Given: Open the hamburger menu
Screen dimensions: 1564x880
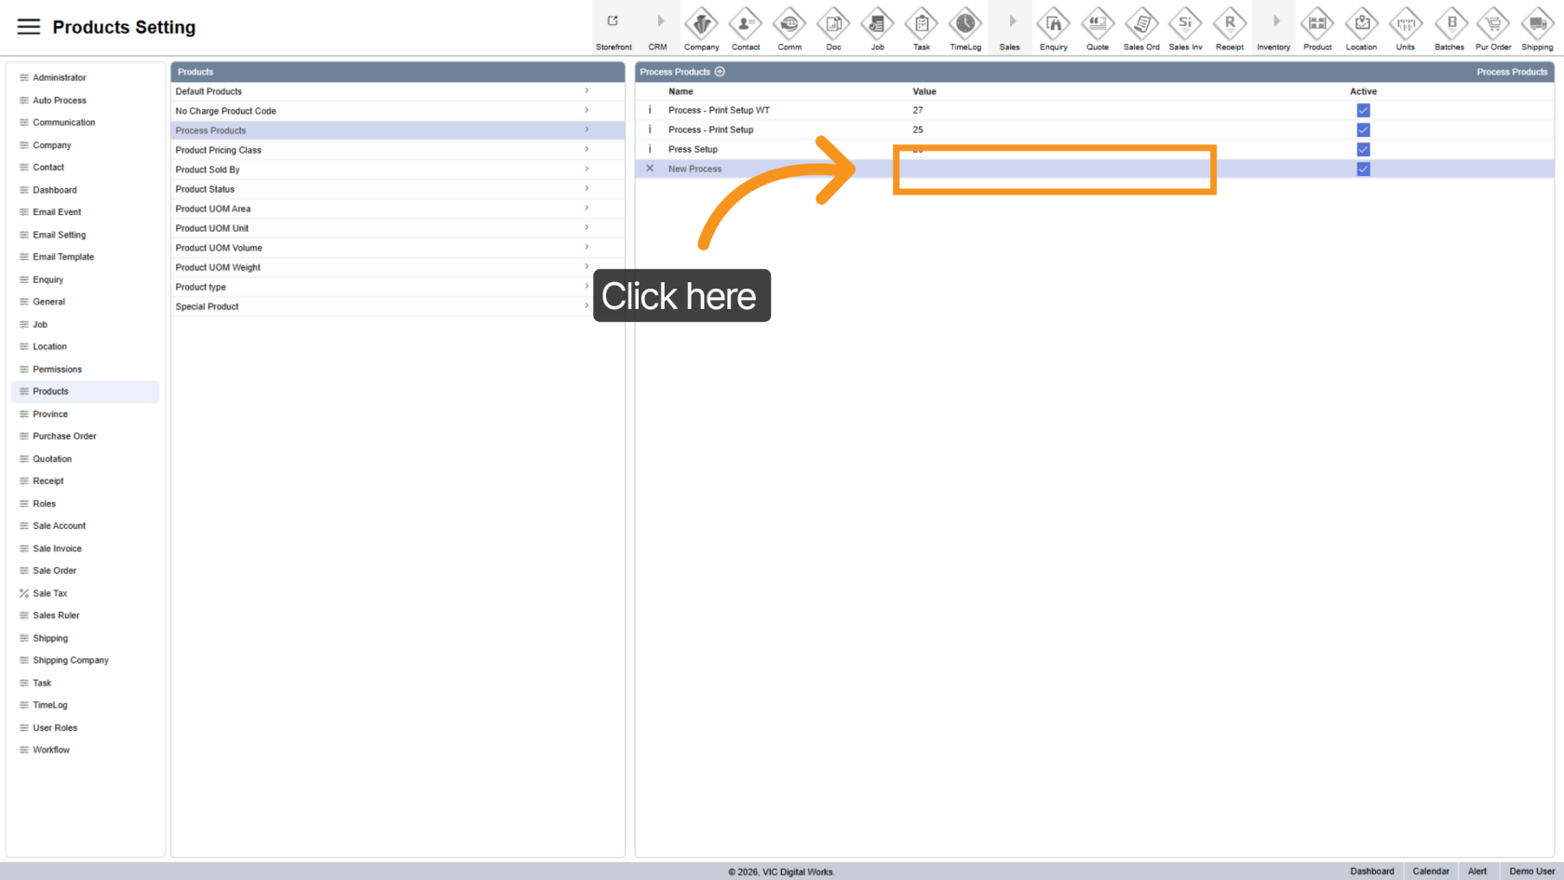Looking at the screenshot, I should point(29,27).
